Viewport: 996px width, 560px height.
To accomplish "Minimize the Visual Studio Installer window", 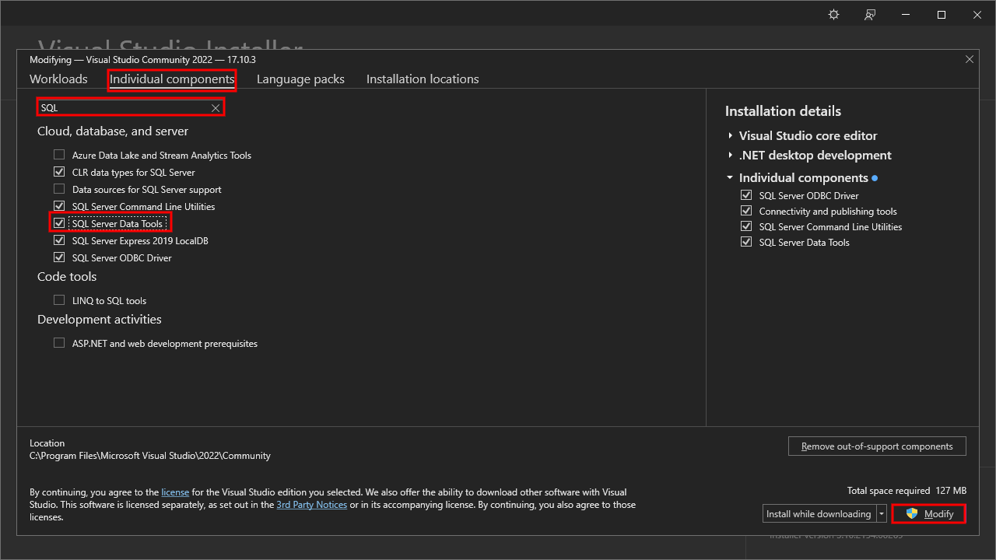I will [906, 15].
